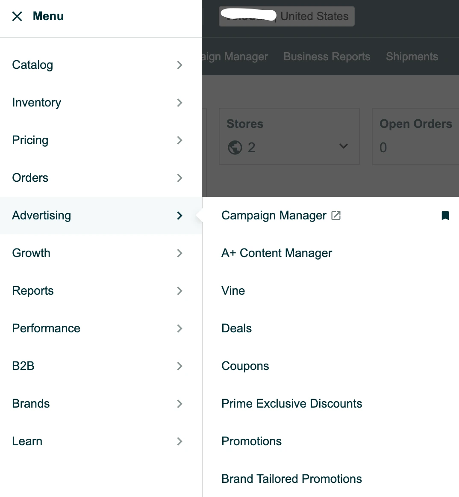Open Prime Exclusive Discounts

click(291, 404)
